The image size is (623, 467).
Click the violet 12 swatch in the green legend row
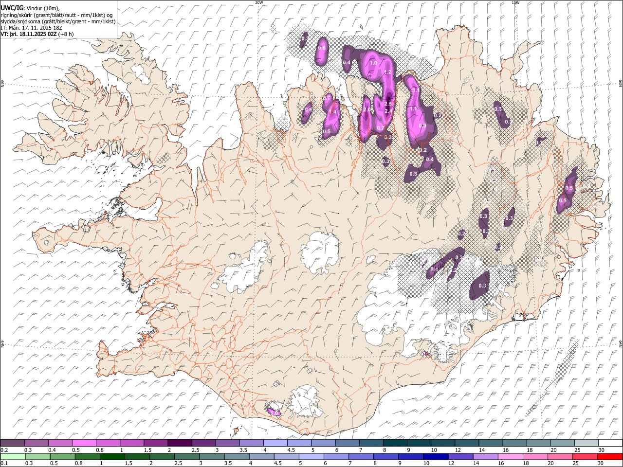[x=460, y=456]
